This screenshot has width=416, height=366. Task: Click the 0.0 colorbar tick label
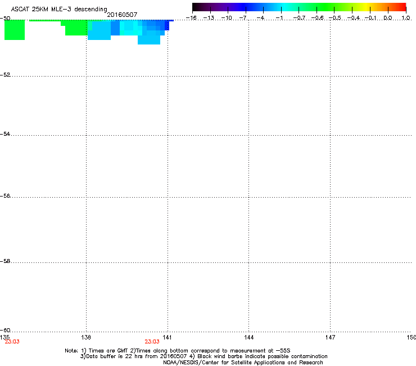(x=388, y=18)
